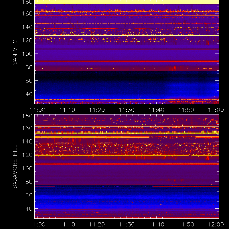Choose the 11:40 label under Sagamore Hill plot
This screenshot has width=229, height=229.
point(156,224)
